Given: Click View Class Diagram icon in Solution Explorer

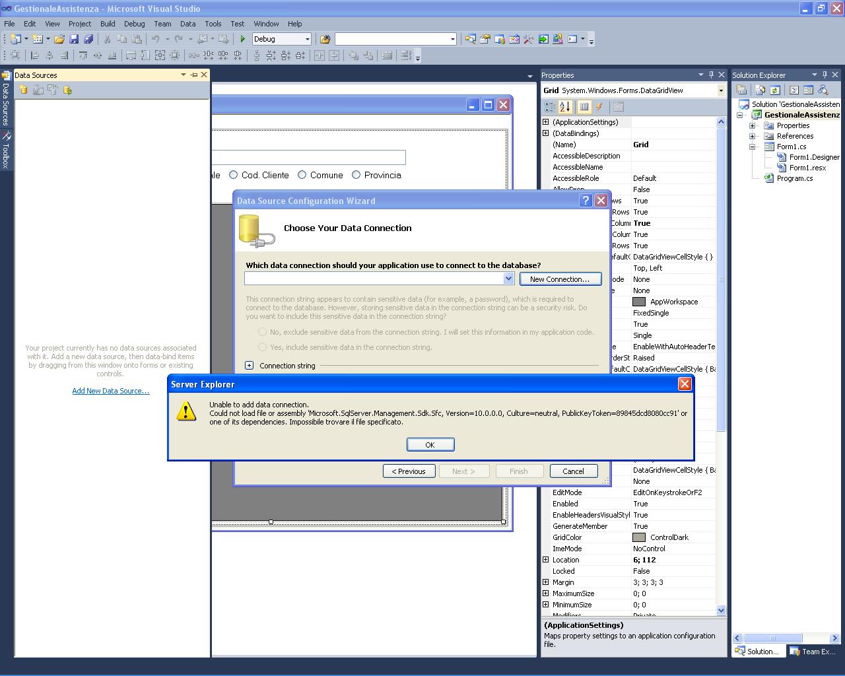Looking at the screenshot, I should coord(823,90).
